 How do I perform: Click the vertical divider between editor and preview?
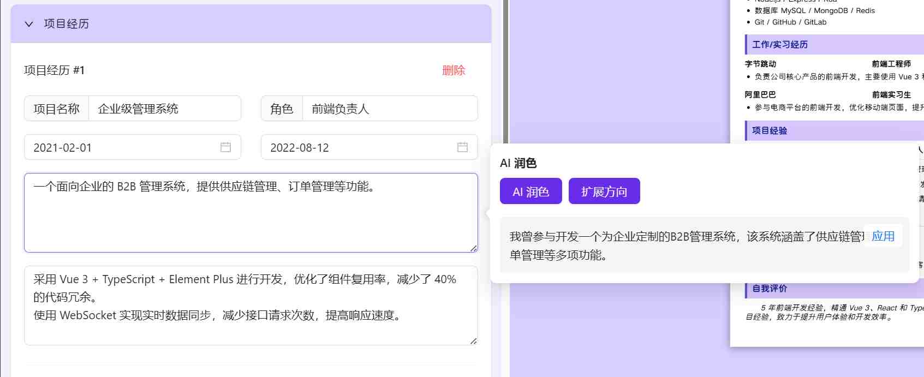(x=506, y=71)
